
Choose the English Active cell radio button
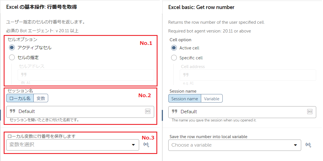point(174,48)
